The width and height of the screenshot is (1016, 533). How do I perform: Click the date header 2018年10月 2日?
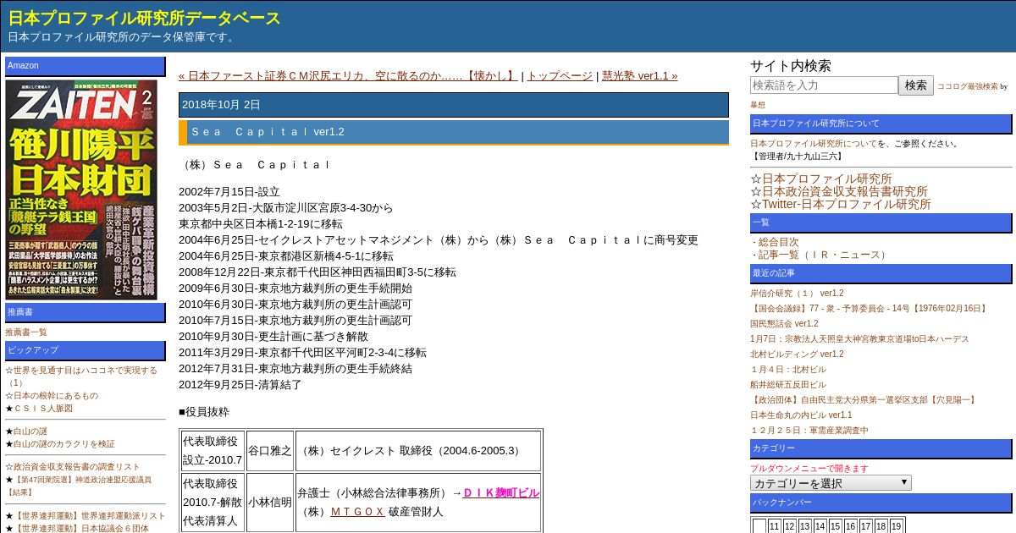click(x=221, y=105)
